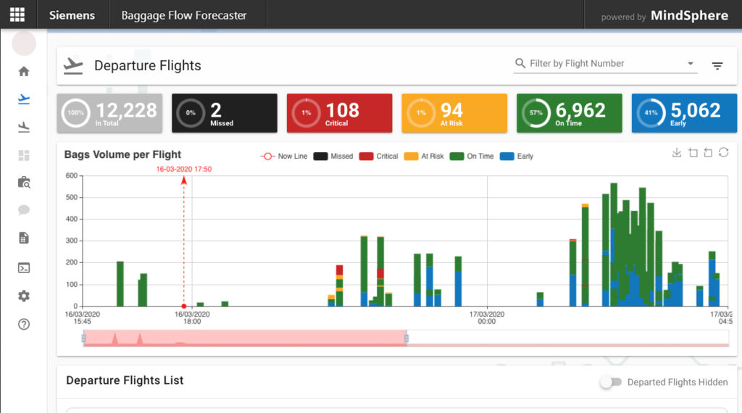Click the green On Time 6,962 card

pyautogui.click(x=569, y=113)
